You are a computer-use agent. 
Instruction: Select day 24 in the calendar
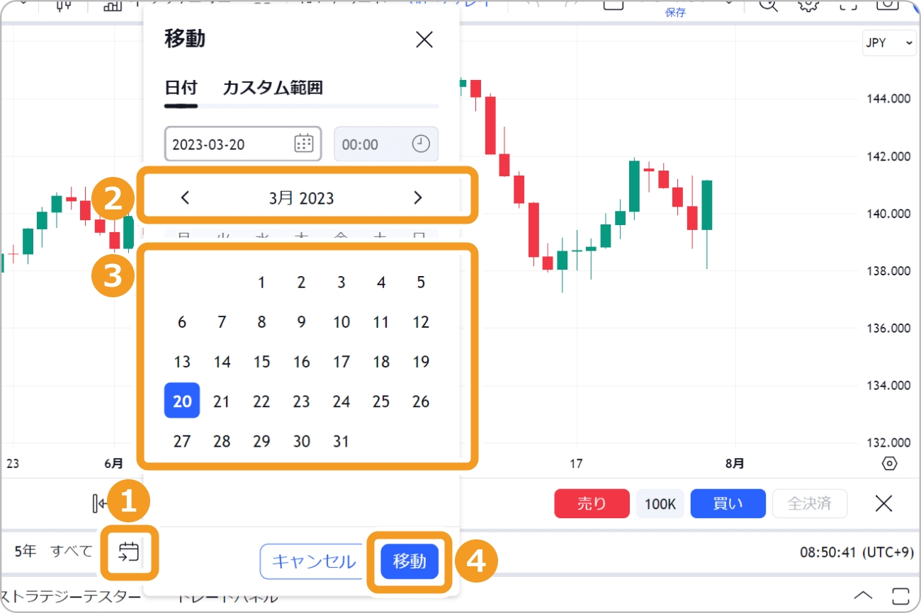pyautogui.click(x=341, y=401)
